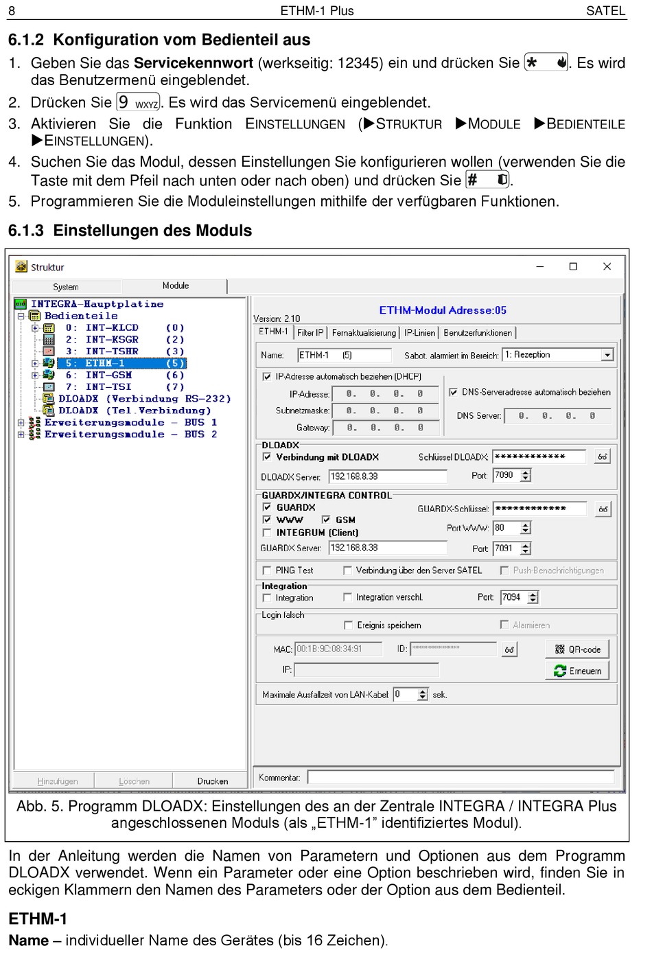Click the INT-KSGR keypad icon
This screenshot has height=959, width=652.
49,340
